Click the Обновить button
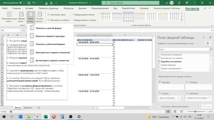This screenshot has height=120, width=214. (x=207, y=106)
